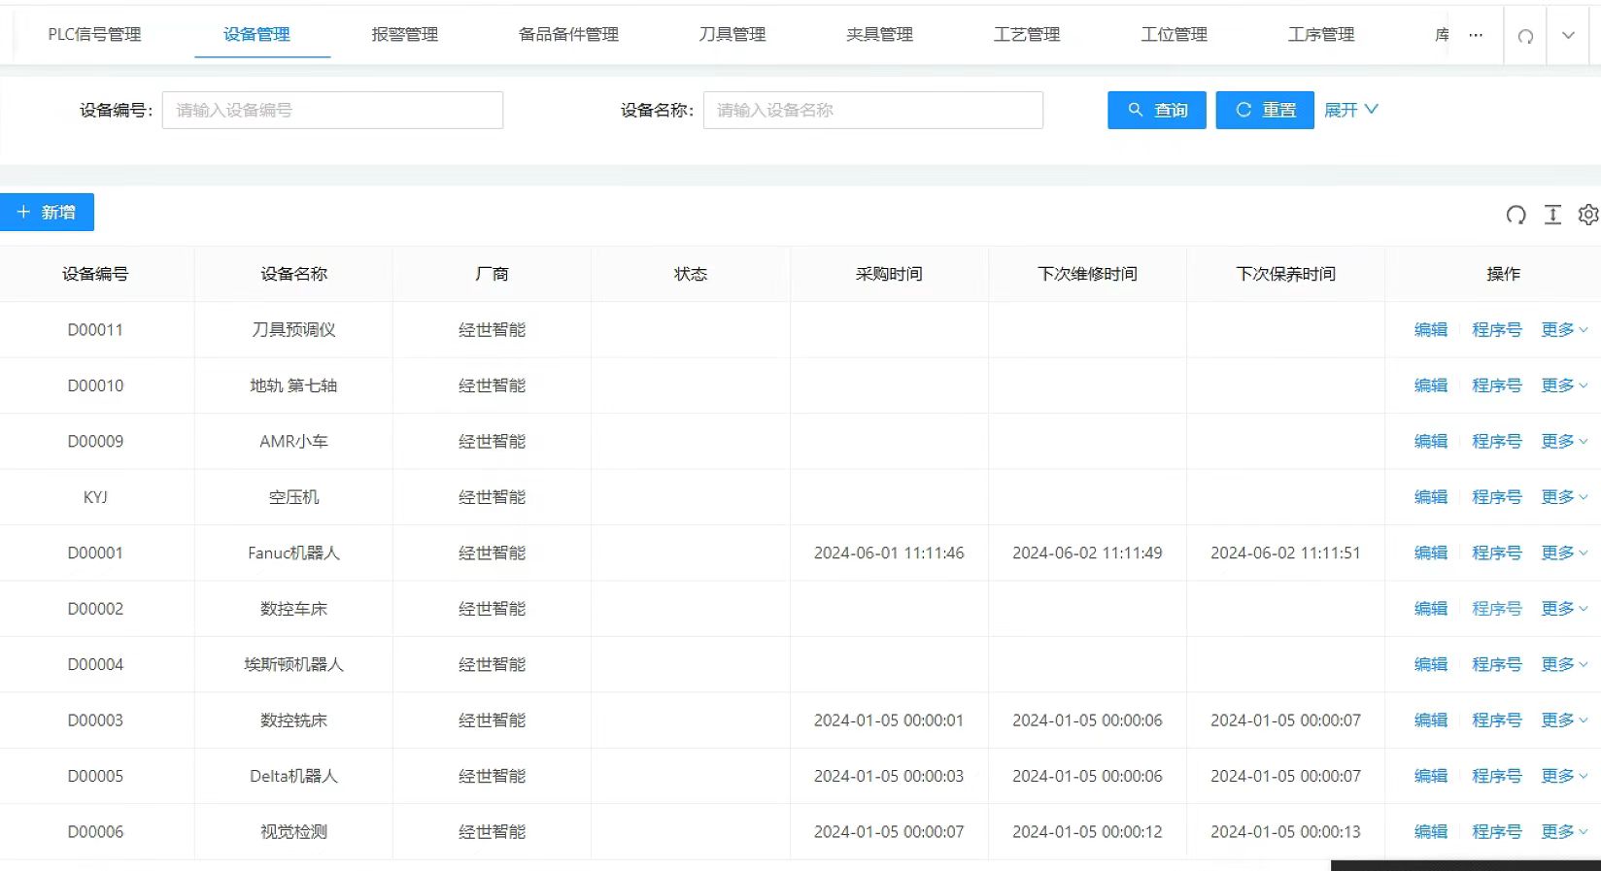The height and width of the screenshot is (871, 1601).
Task: Click 程序号 for 埃斯顿机器人 row
Action: click(1497, 664)
